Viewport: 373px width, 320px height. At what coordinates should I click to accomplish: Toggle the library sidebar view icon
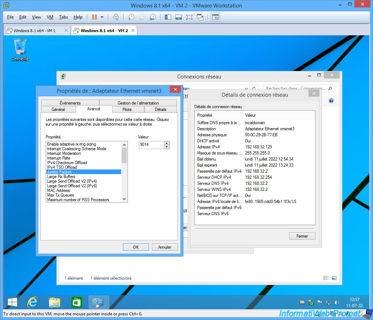tap(168, 17)
